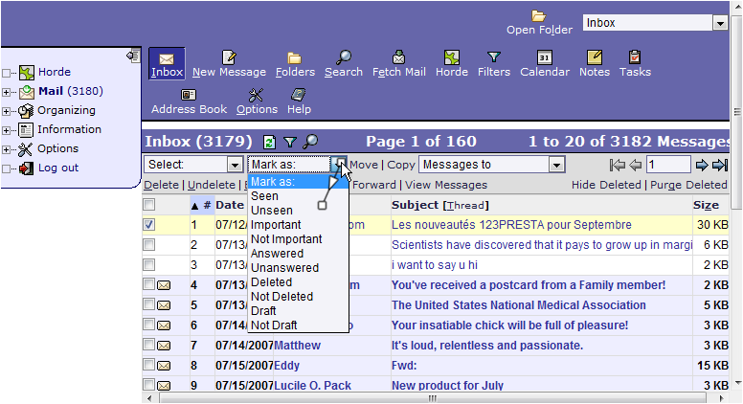Screen dimensions: 743x404
Task: Expand the Organizing tree node
Action: tap(7, 111)
